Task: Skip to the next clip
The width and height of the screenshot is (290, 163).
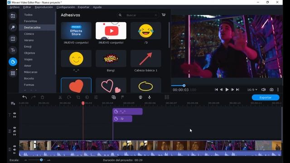Action: 237,90
